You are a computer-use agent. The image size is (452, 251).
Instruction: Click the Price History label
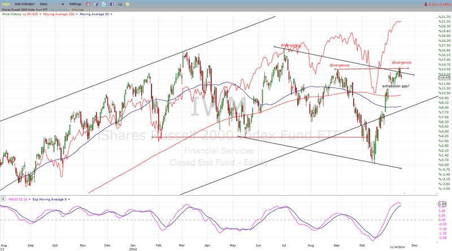pyautogui.click(x=12, y=14)
